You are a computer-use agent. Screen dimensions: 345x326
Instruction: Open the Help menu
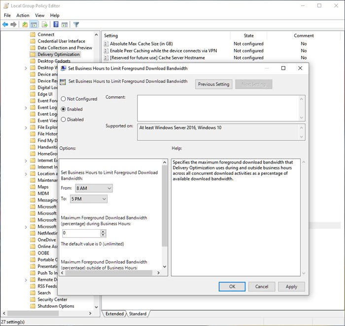coord(55,15)
